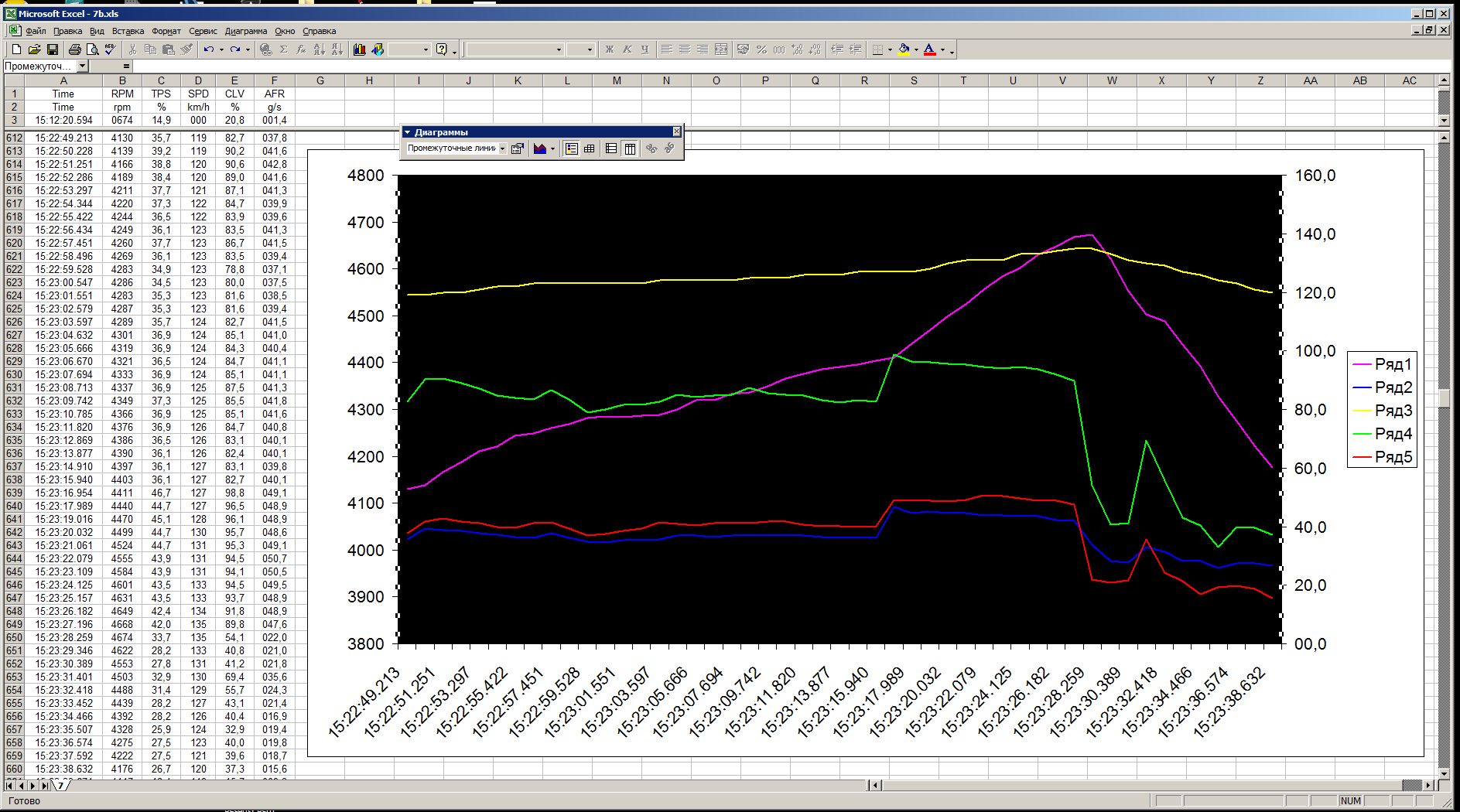Click the Undo arrow icon

(208, 49)
